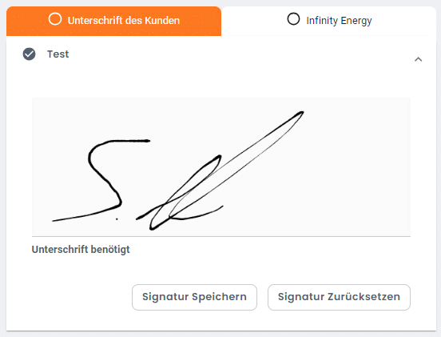Click circle icon in Unterschrift des Kunden tab
The image size is (441, 337).
(55, 19)
